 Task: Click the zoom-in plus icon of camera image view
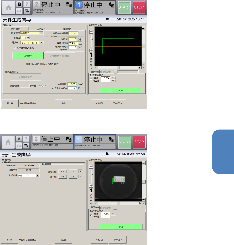click(x=91, y=186)
